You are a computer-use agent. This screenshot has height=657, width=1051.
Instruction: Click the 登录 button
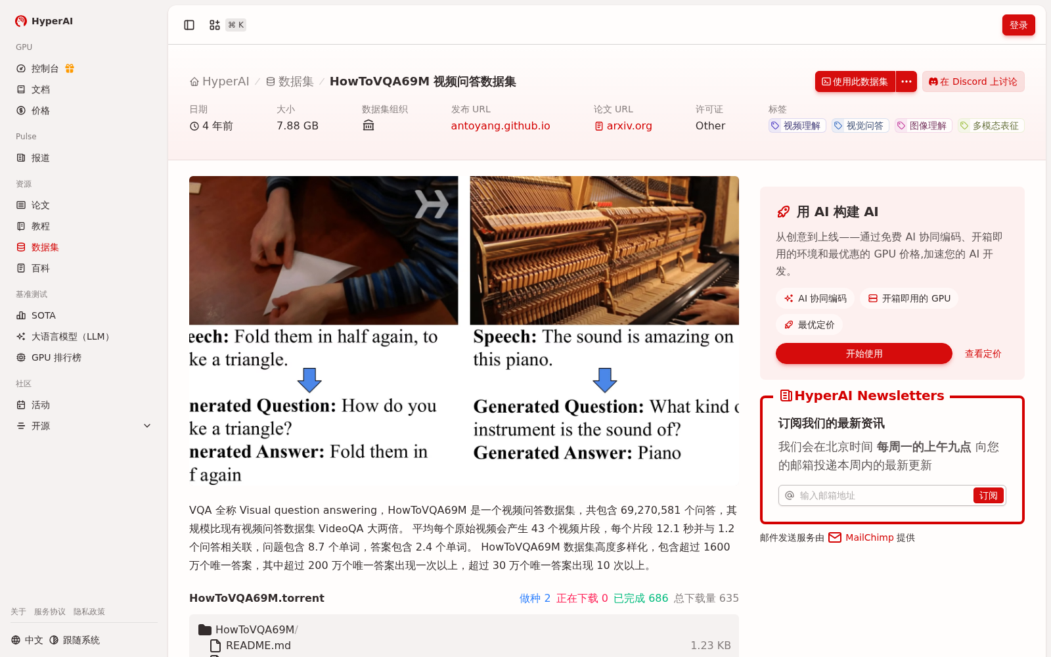1019,25
